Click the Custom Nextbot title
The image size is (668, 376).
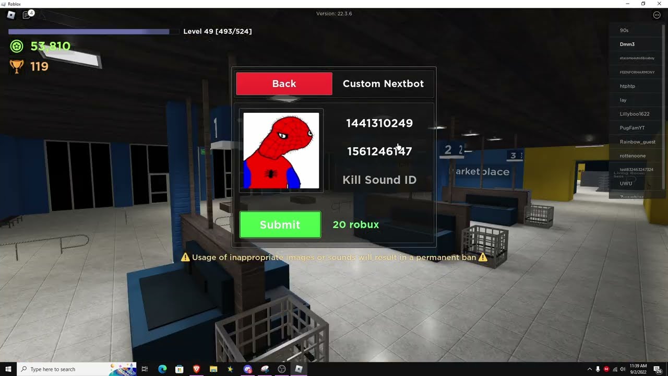(383, 84)
